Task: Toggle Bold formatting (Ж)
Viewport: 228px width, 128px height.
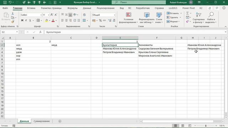Action: coord(22,21)
